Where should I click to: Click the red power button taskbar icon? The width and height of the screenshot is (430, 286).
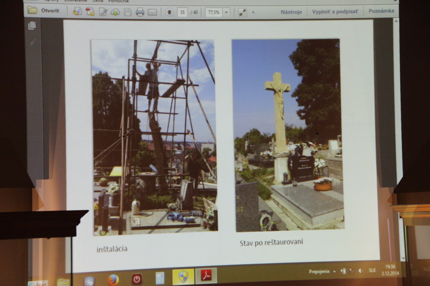coord(137,279)
